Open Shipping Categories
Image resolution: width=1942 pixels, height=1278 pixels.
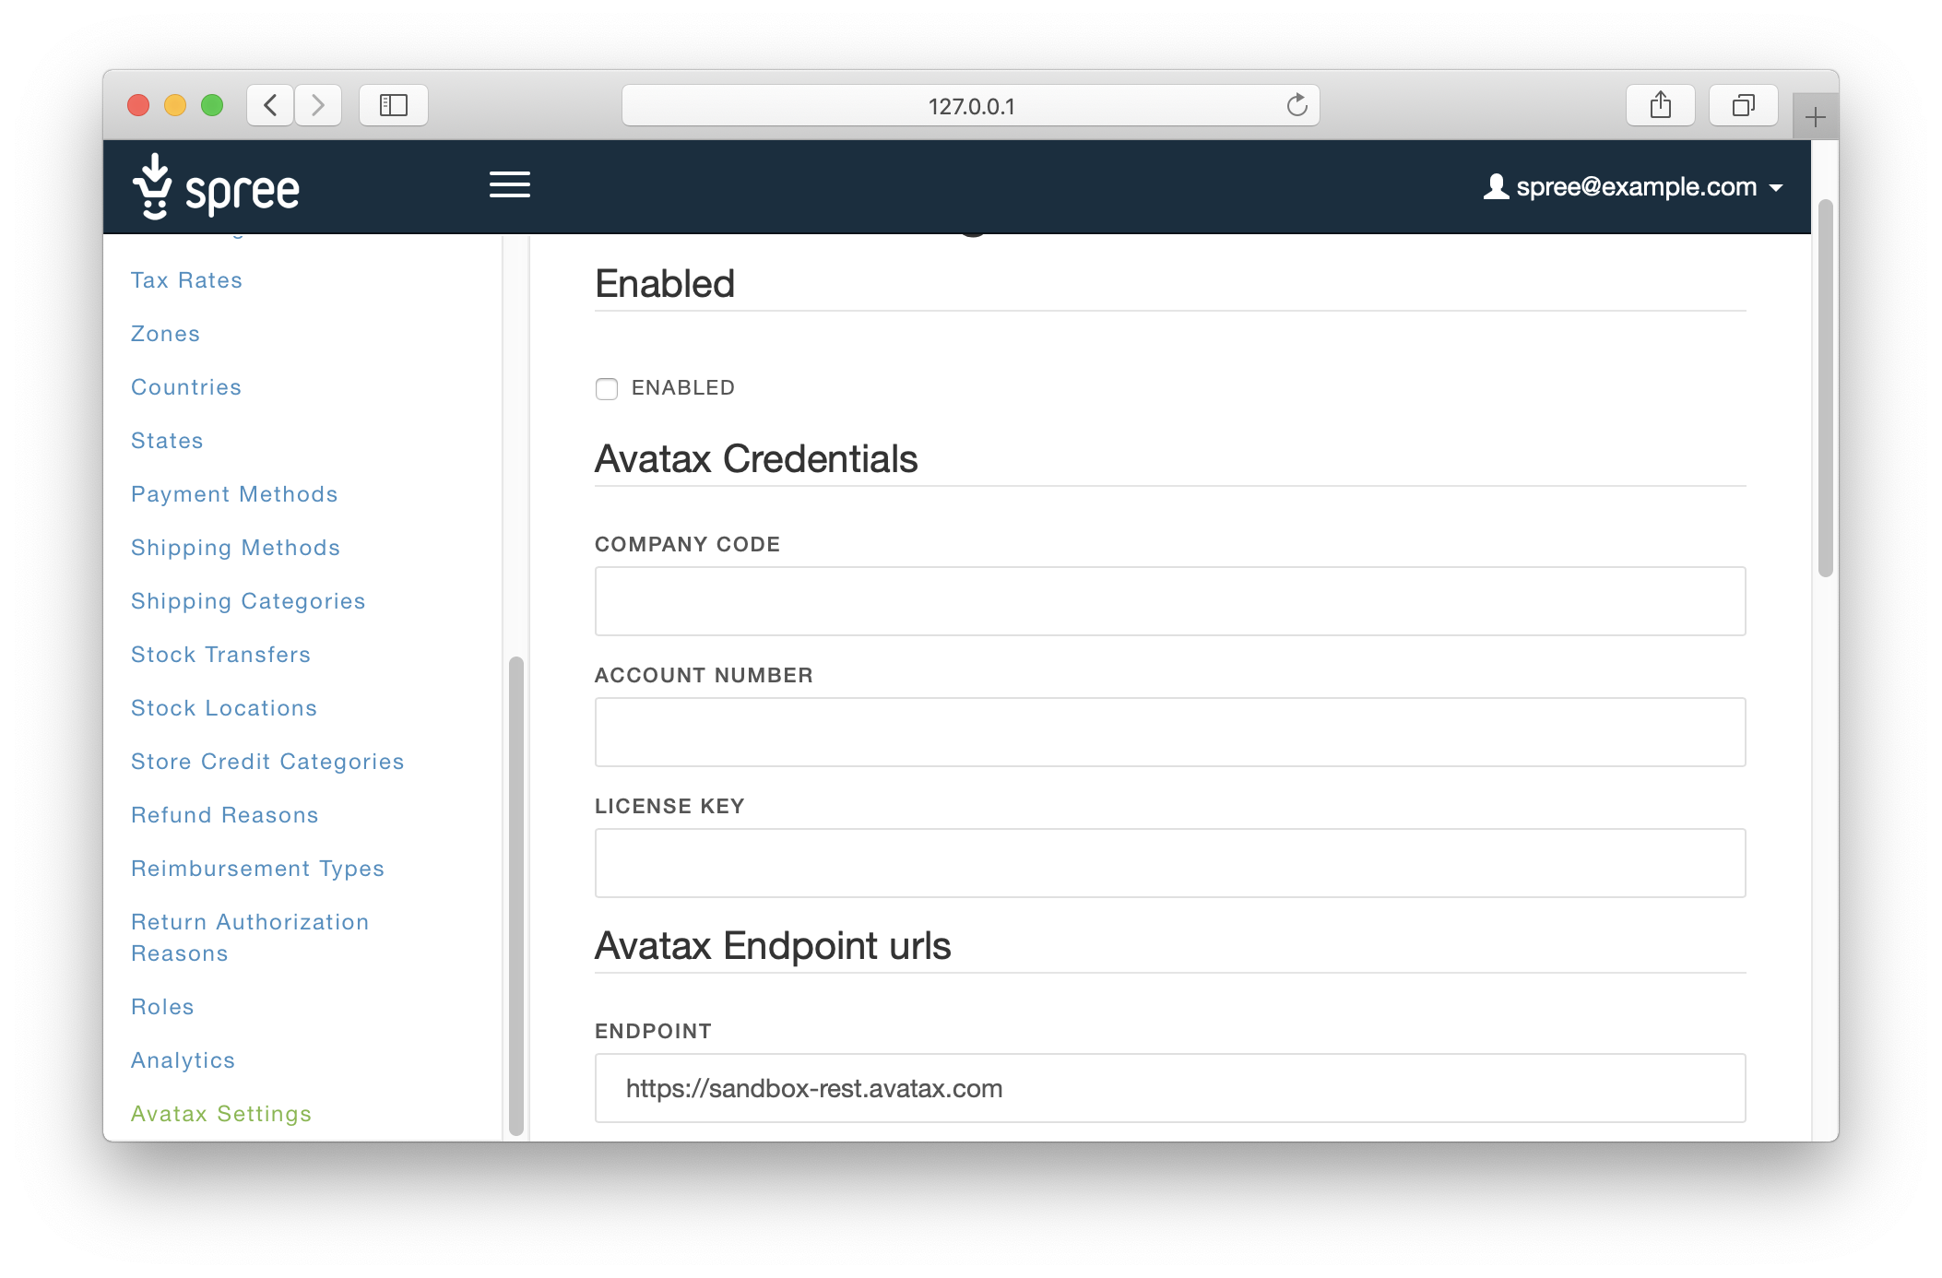[x=248, y=601]
